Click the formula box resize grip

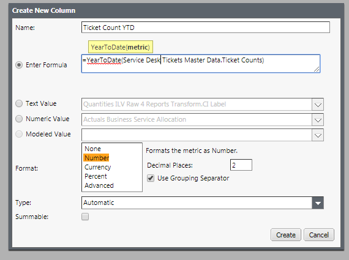click(317, 69)
